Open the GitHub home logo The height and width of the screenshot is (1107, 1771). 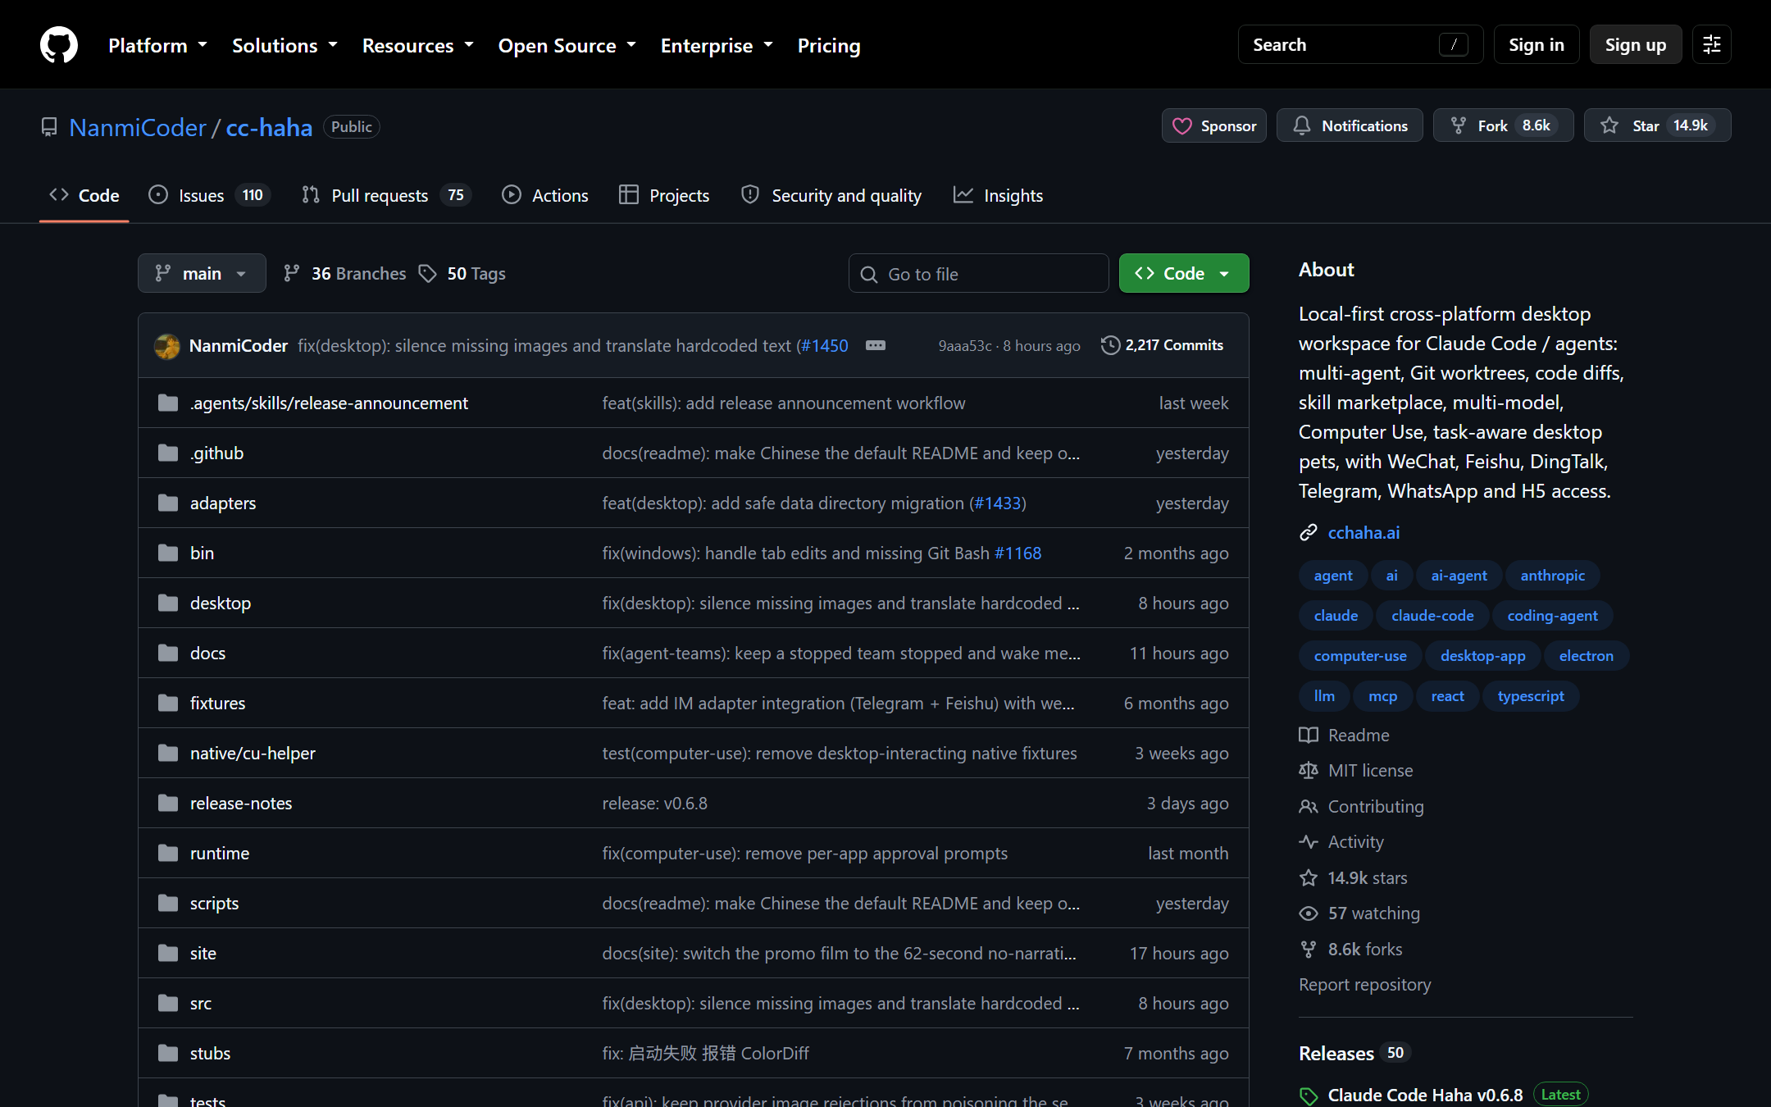coord(59,45)
